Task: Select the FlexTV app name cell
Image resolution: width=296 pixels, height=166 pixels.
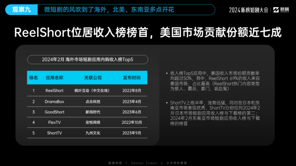Action: click(54, 123)
